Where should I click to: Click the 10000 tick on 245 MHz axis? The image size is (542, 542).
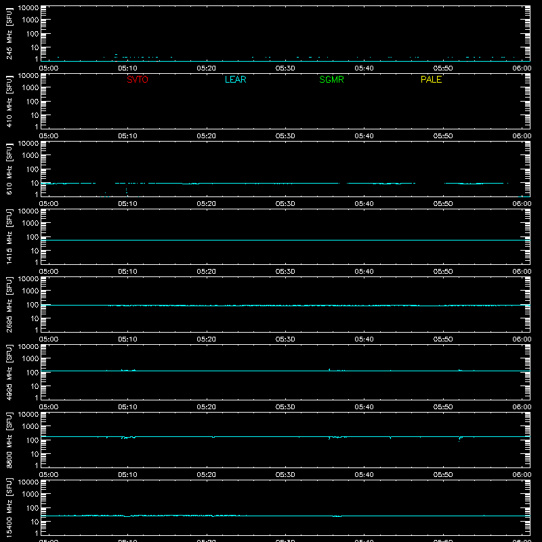click(28, 8)
